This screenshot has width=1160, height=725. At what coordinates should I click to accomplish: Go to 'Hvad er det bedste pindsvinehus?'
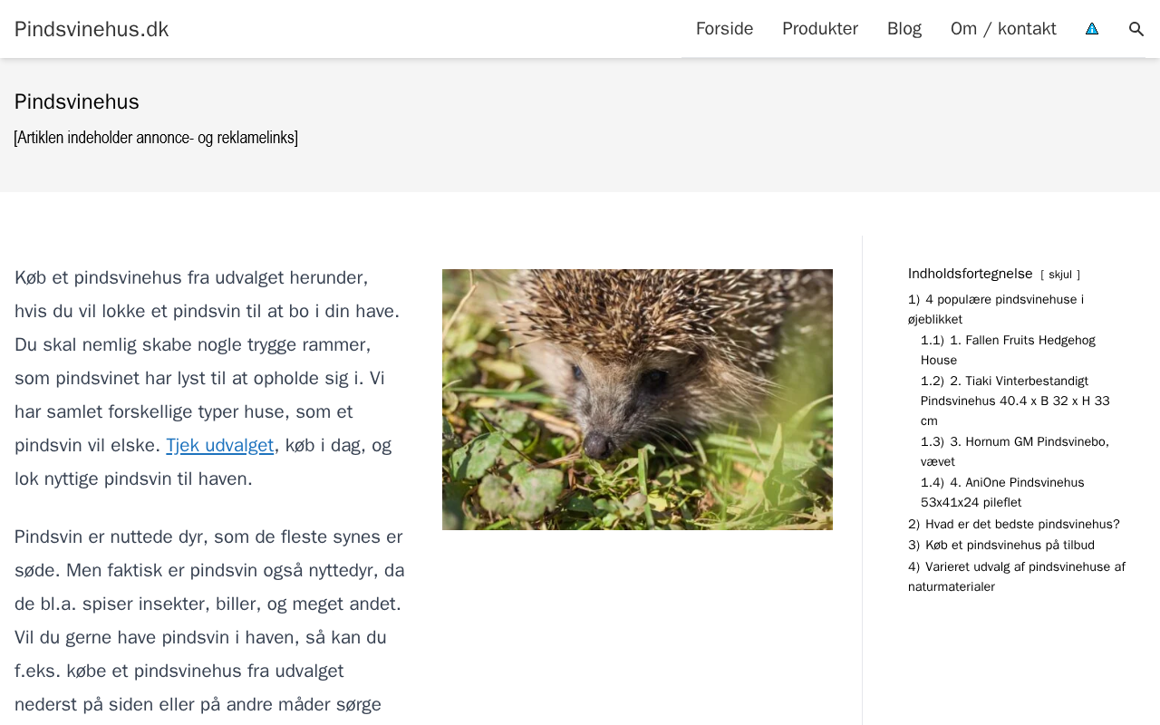tap(1021, 524)
